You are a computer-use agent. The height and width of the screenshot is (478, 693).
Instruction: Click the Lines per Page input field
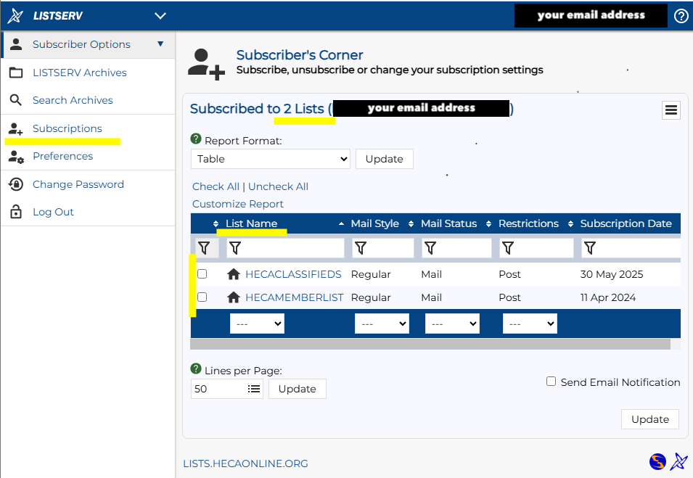(x=227, y=389)
